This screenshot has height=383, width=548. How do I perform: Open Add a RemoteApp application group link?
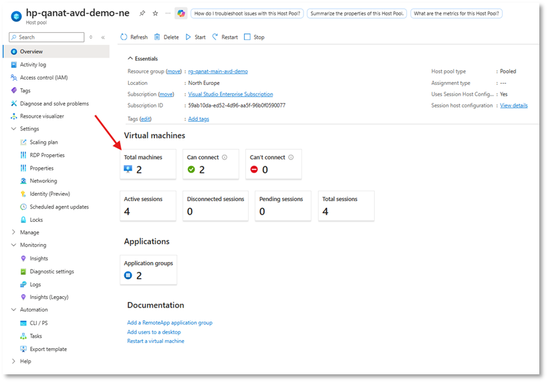coord(170,323)
